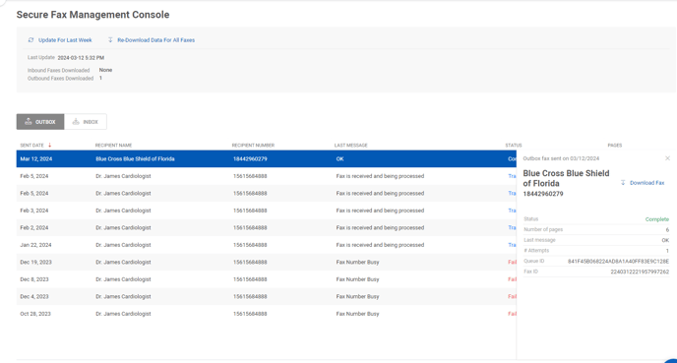Select the Feb 3, 2024 fax row
Image resolution: width=677 pixels, height=363 pixels.
(x=267, y=211)
